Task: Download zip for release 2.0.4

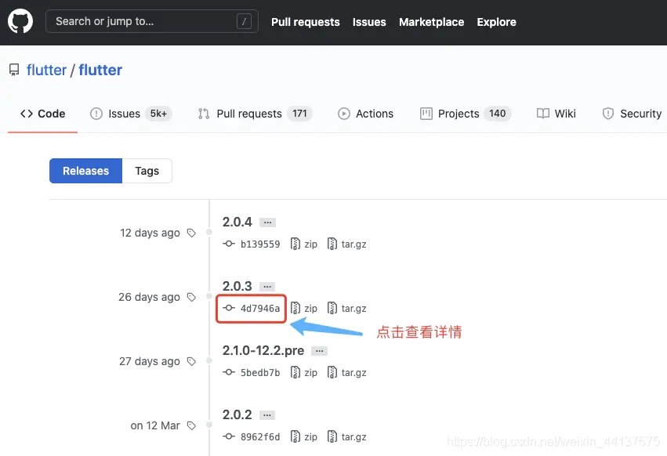Action: coord(311,244)
